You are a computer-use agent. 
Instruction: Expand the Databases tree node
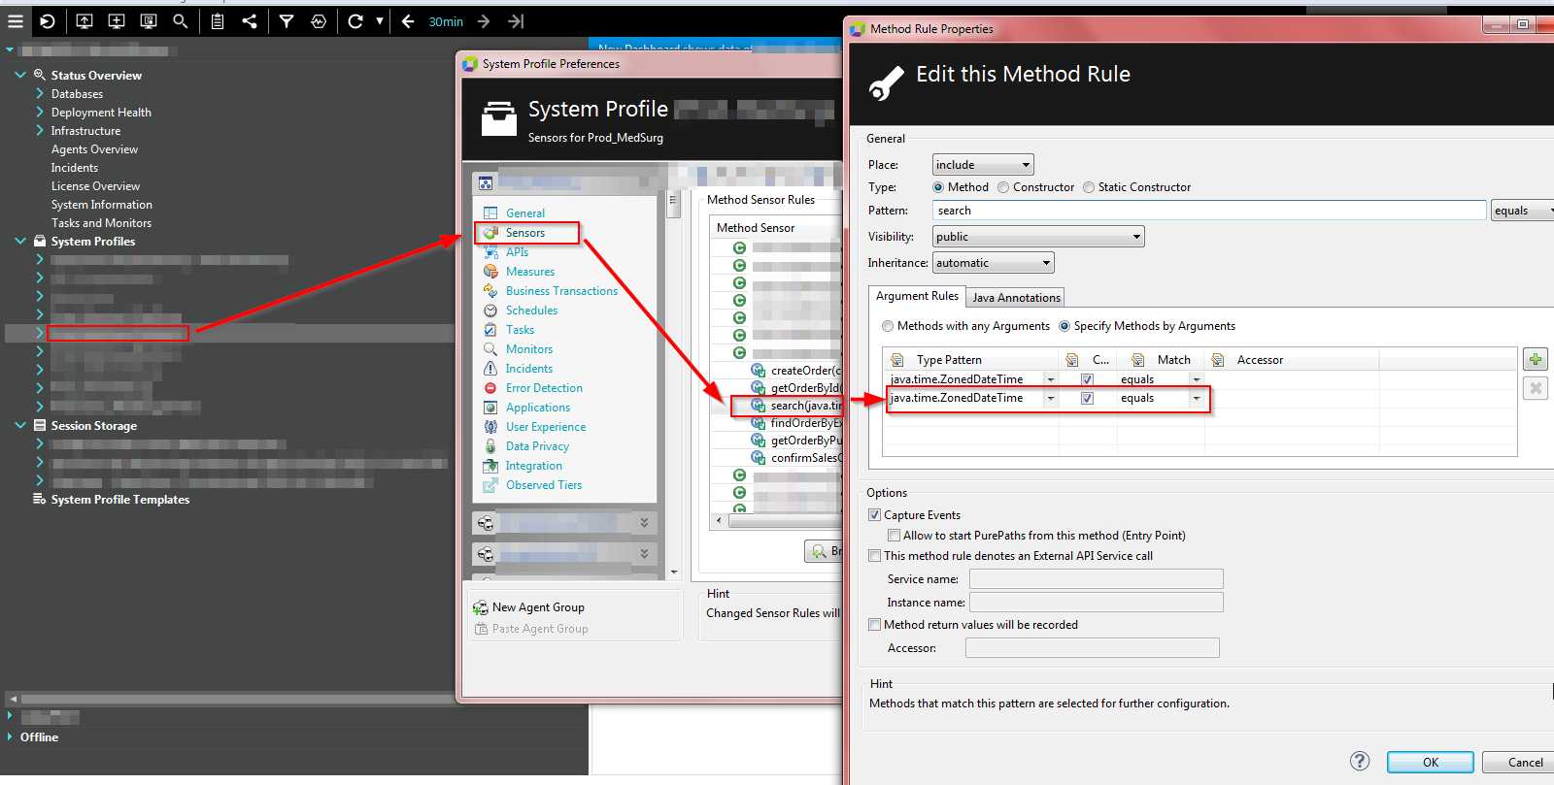(40, 93)
